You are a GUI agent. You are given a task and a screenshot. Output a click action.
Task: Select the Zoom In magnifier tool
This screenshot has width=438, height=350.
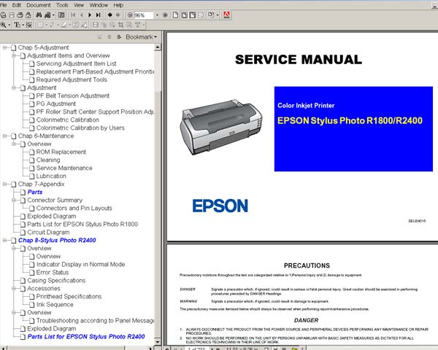pos(3,25)
